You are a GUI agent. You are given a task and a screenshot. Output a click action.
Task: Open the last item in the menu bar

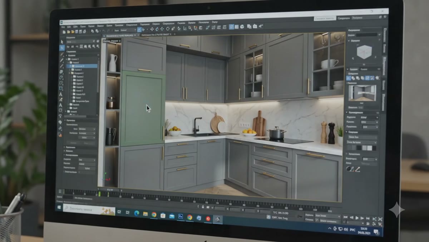click(x=214, y=22)
